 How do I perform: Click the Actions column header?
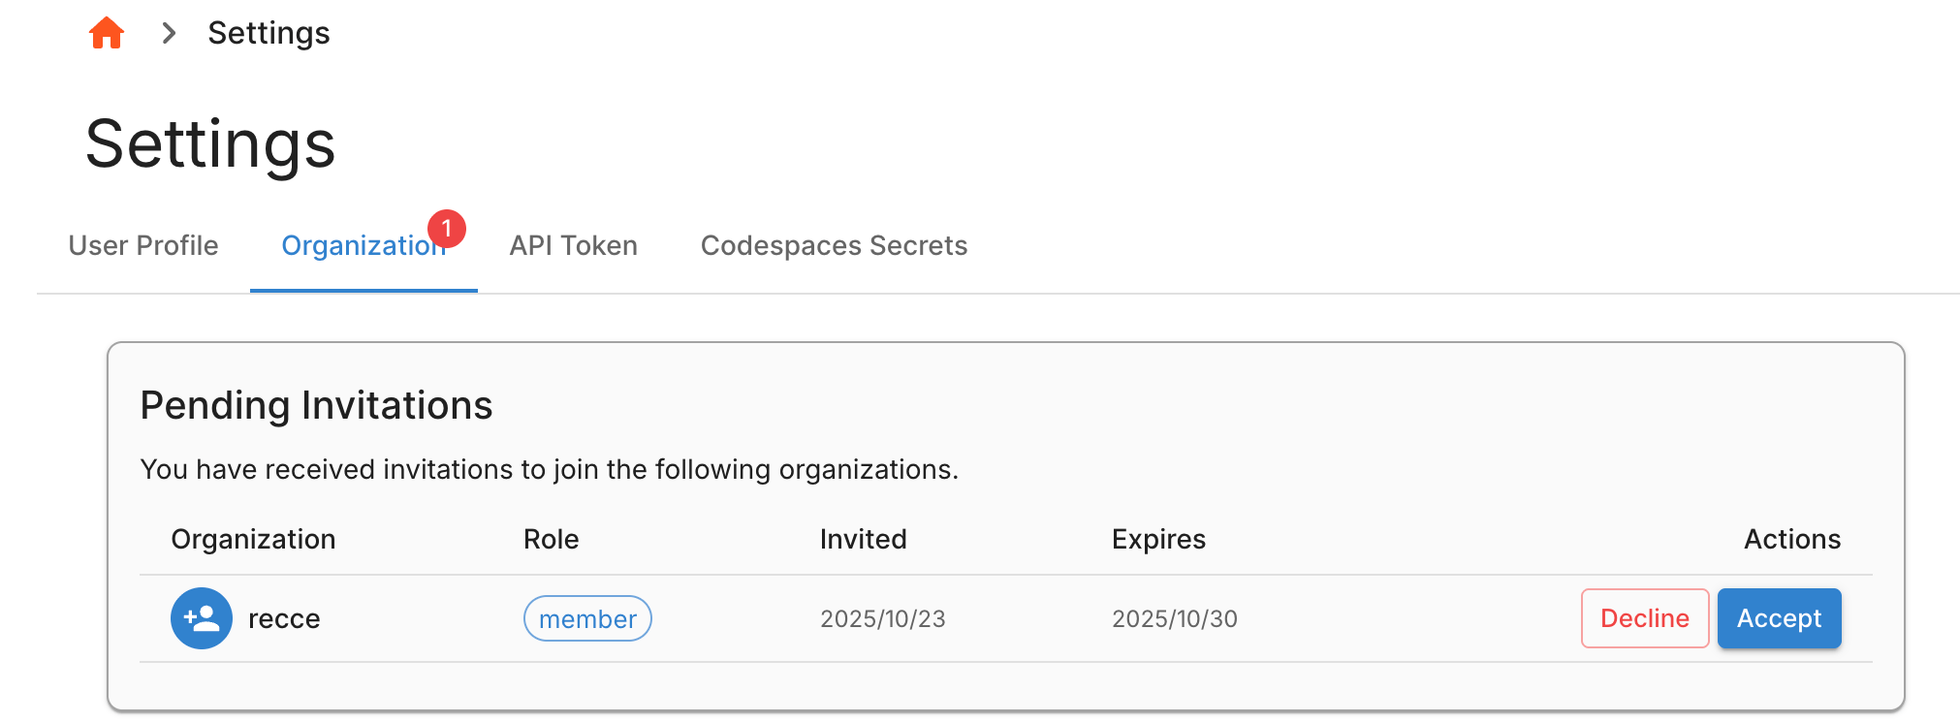(x=1791, y=539)
